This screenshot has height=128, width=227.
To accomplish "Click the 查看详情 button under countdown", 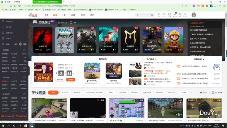I will pos(60,80).
